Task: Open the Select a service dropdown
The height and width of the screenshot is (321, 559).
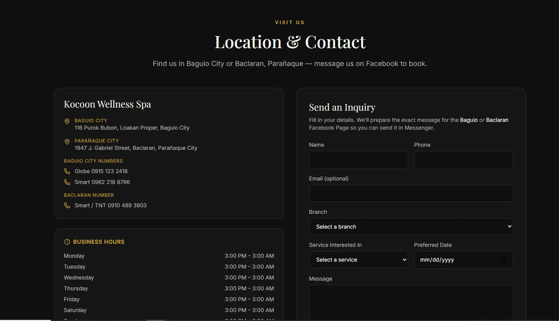Action: click(358, 260)
